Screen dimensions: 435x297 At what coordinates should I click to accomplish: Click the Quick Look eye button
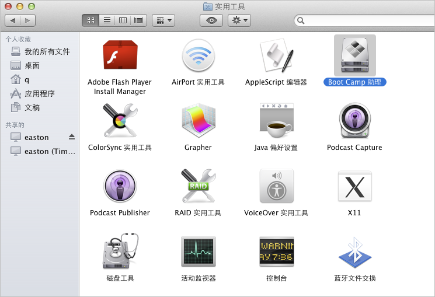(211, 20)
